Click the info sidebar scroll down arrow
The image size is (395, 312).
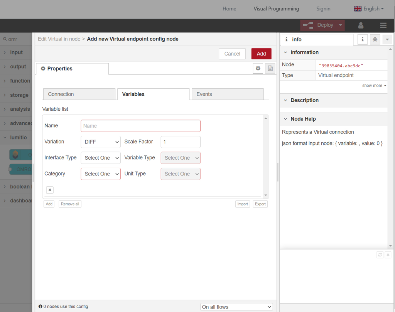click(x=390, y=246)
